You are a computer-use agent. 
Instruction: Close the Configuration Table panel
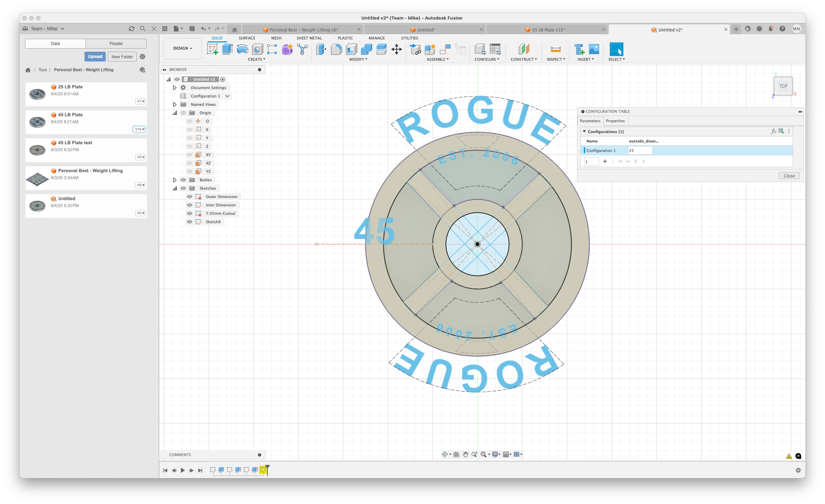(x=789, y=176)
